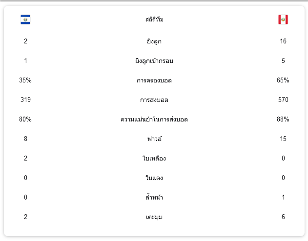
Task: Select the เตะมุม stat label
Action: click(154, 217)
